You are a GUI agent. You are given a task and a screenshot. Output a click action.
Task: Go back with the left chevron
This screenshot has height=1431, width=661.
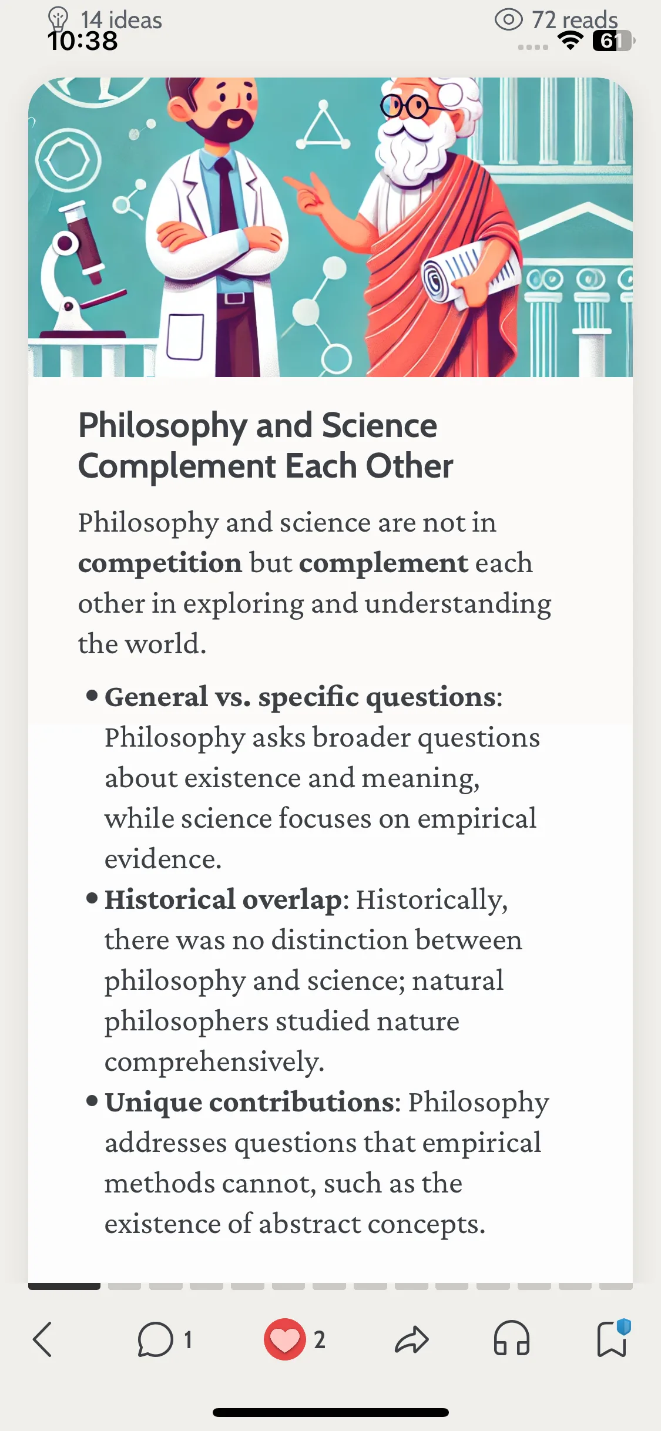[43, 1339]
